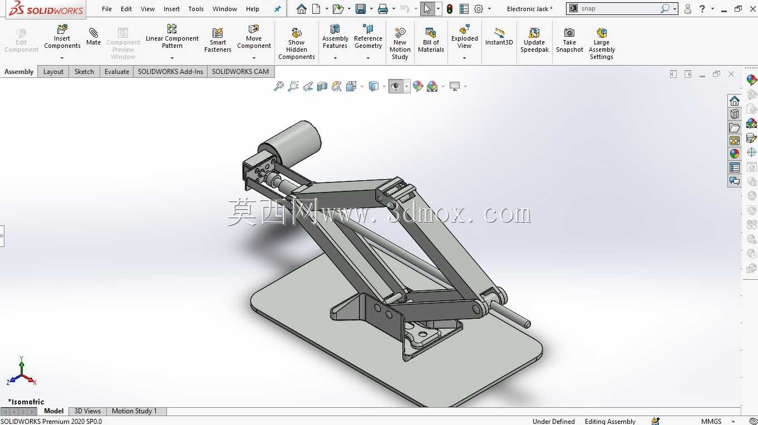Switch to the Evaluate tab
Image resolution: width=758 pixels, height=425 pixels.
(x=117, y=72)
